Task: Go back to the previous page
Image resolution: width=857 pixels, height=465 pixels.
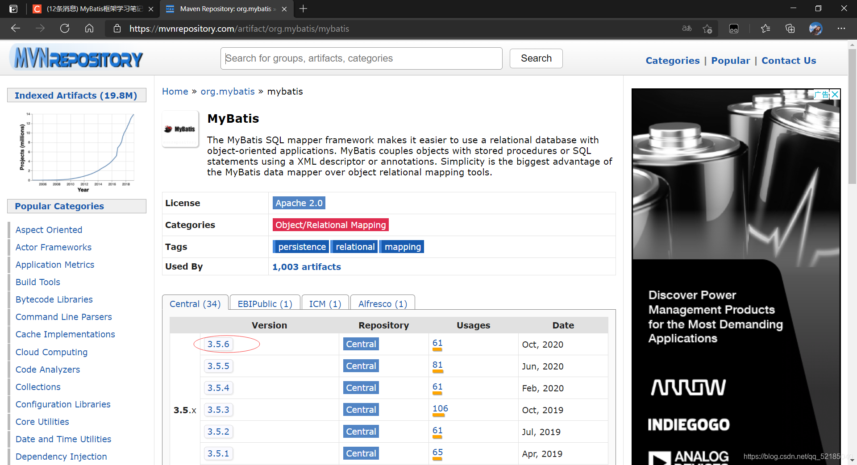Action: tap(16, 29)
